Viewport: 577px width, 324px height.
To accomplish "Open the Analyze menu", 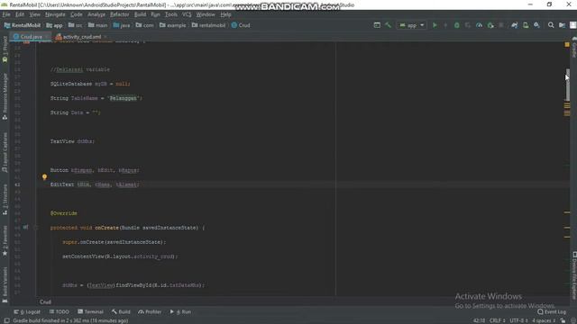I will click(96, 14).
